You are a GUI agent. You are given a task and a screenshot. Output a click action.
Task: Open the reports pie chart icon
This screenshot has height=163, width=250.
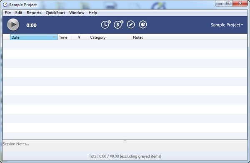[143, 25]
